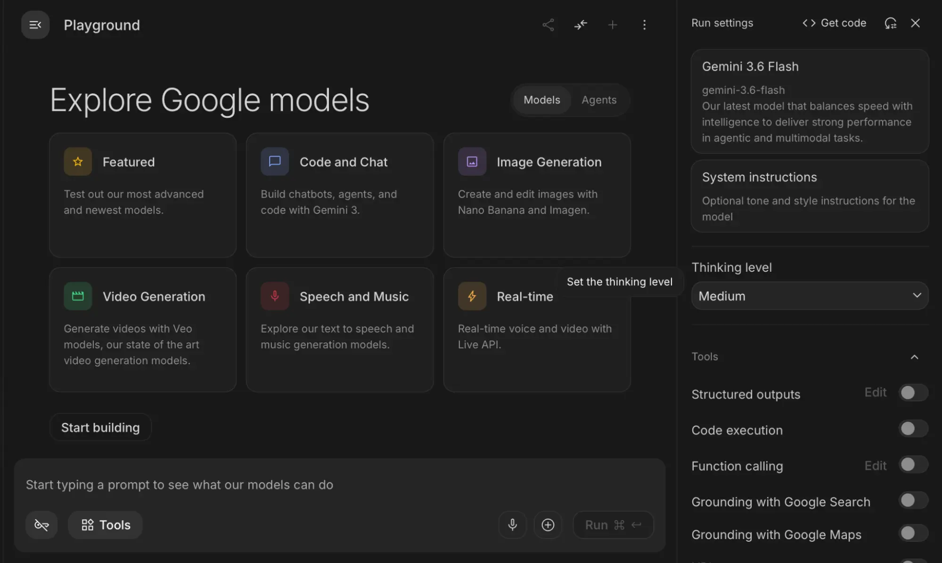Open the Tools button in prompt bar

[x=106, y=525]
